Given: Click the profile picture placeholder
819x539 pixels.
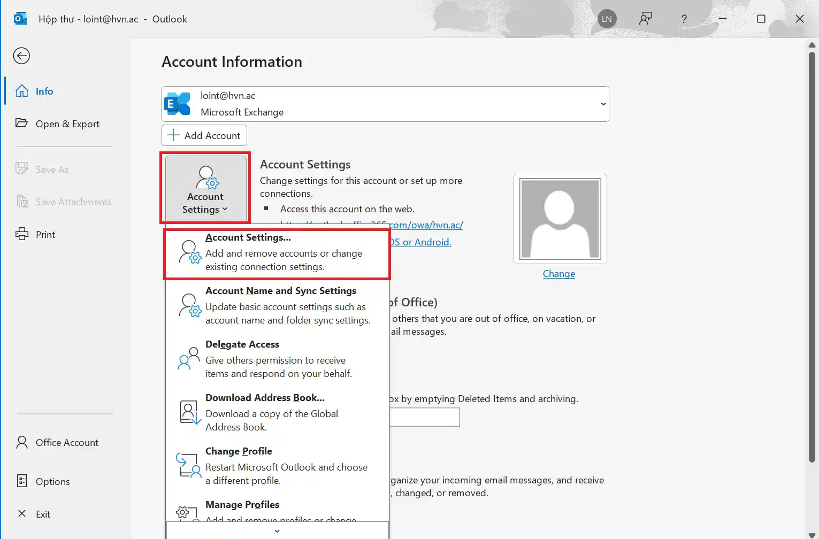Looking at the screenshot, I should click(x=560, y=219).
